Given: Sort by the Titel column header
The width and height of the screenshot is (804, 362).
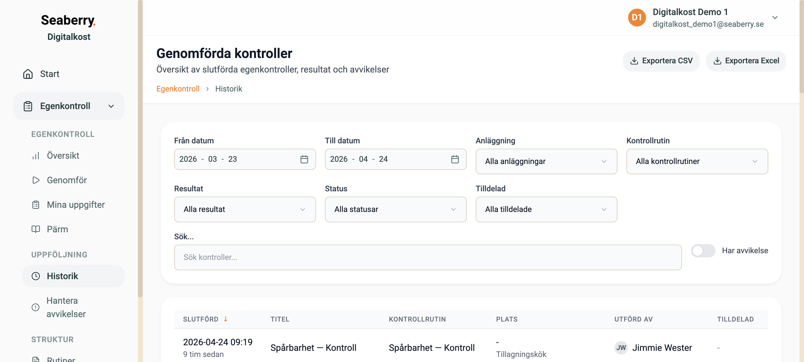Looking at the screenshot, I should click(x=280, y=319).
